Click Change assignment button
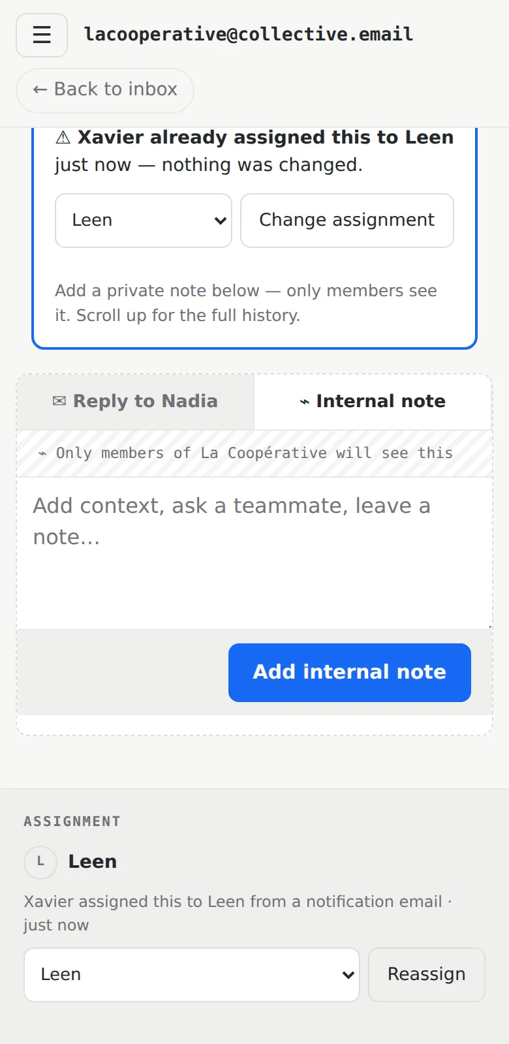This screenshot has width=509, height=1044. point(347,221)
